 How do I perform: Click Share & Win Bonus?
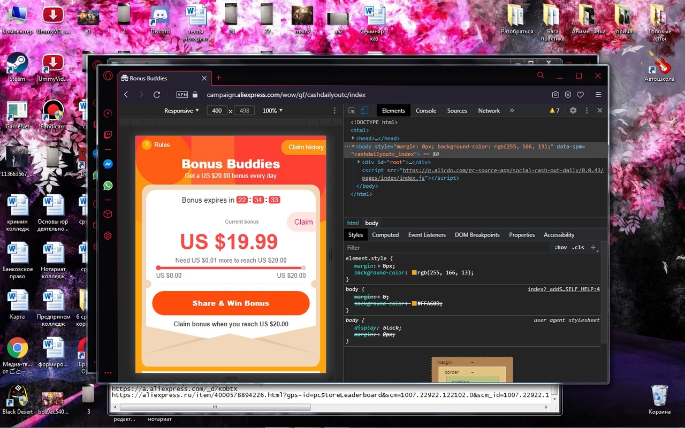(x=231, y=303)
